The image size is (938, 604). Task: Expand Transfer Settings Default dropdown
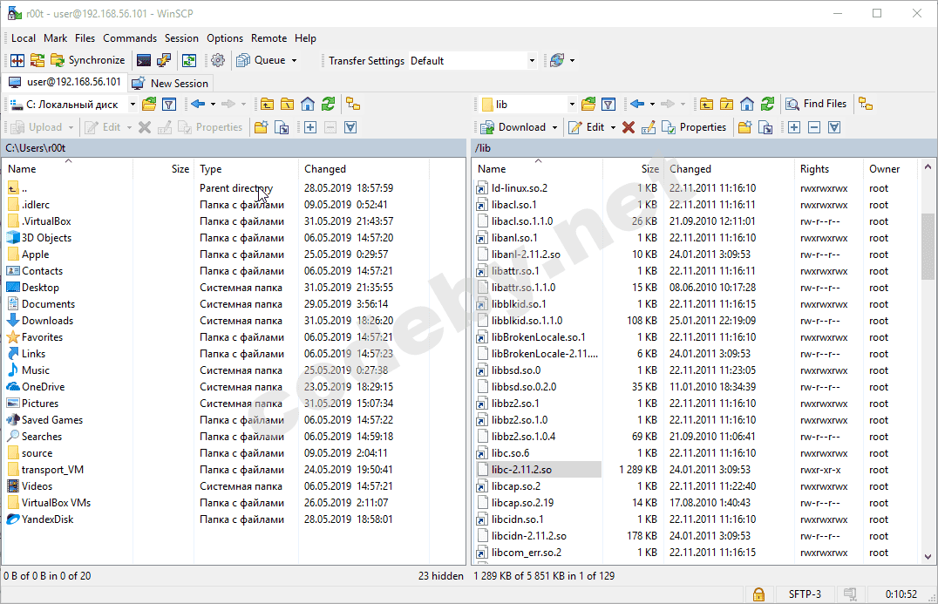pyautogui.click(x=532, y=61)
